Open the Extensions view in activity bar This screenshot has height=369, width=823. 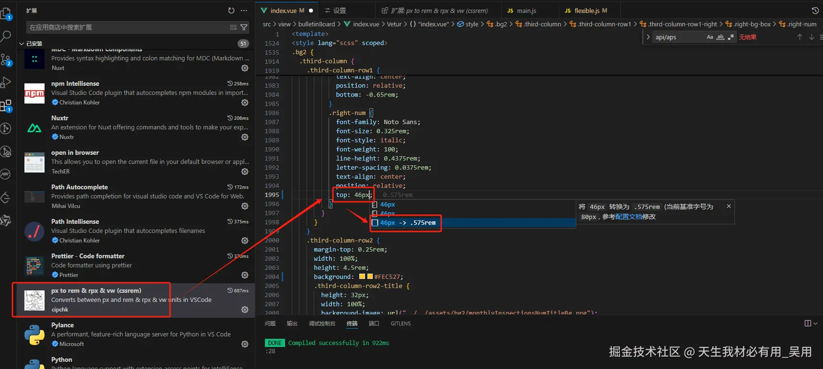pyautogui.click(x=6, y=105)
